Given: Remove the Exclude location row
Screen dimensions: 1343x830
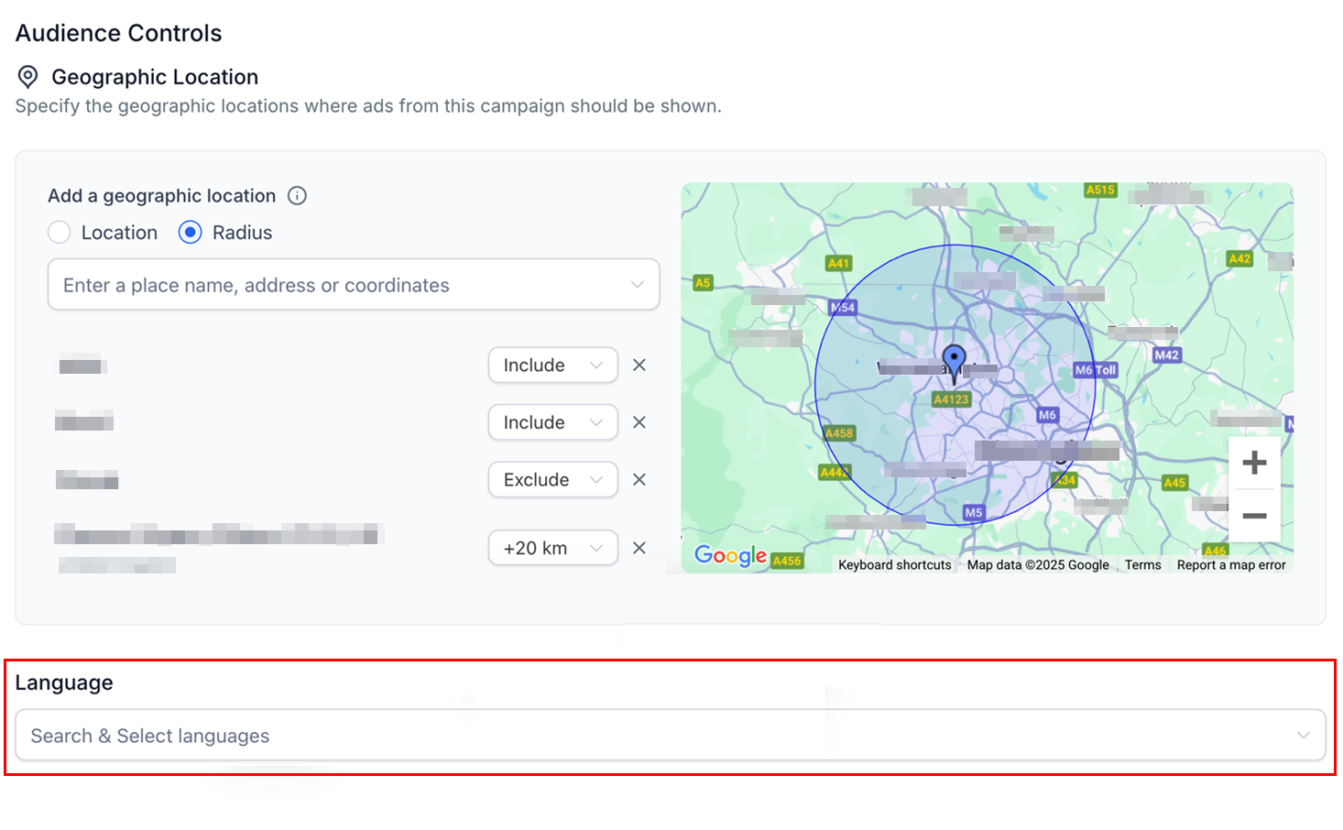Looking at the screenshot, I should point(639,480).
